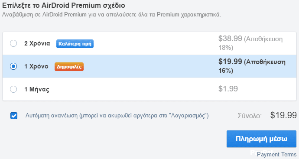Image resolution: width=299 pixels, height=159 pixels.
Task: Click the Σύνολο label
Action: point(250,116)
